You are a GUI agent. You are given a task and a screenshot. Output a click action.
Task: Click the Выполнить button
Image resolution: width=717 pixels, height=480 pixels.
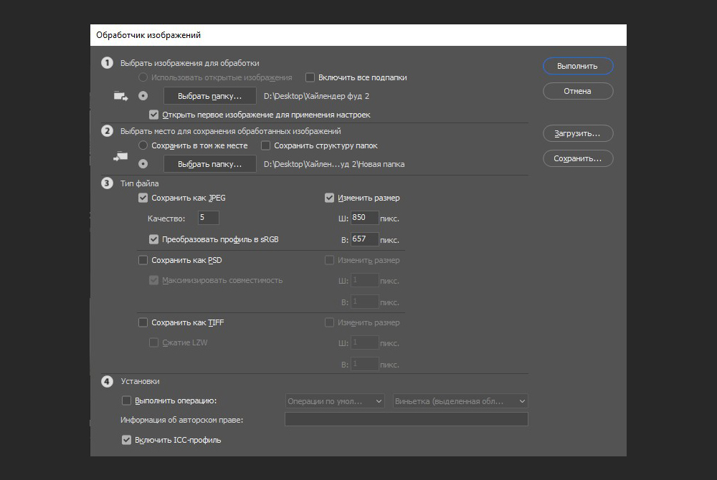[x=578, y=66]
